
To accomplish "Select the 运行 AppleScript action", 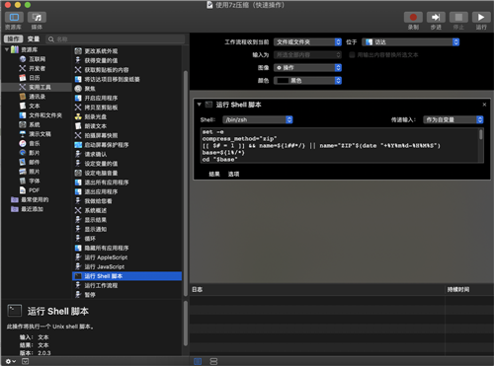I will click(101, 257).
